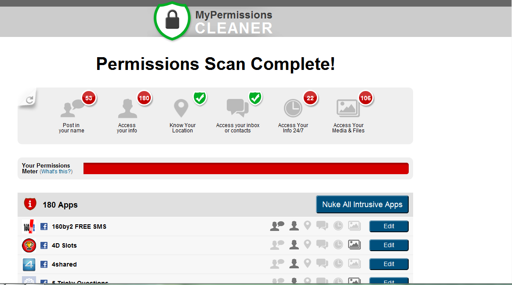The height and width of the screenshot is (285, 512).
Task: Click Facebook icon next to 4shared
Action: pyautogui.click(x=44, y=264)
